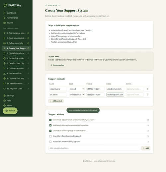Open the About info icon
Viewport: 166px width, 172px height.
coord(4,106)
